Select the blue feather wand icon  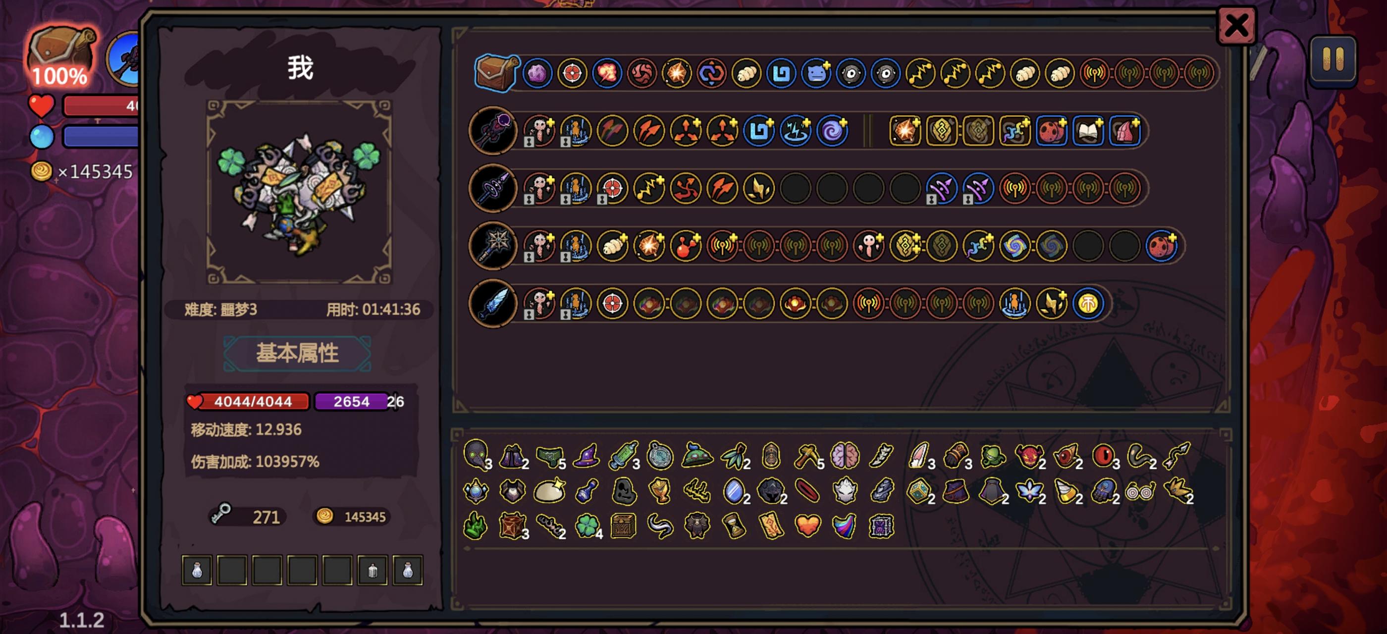pyautogui.click(x=493, y=304)
